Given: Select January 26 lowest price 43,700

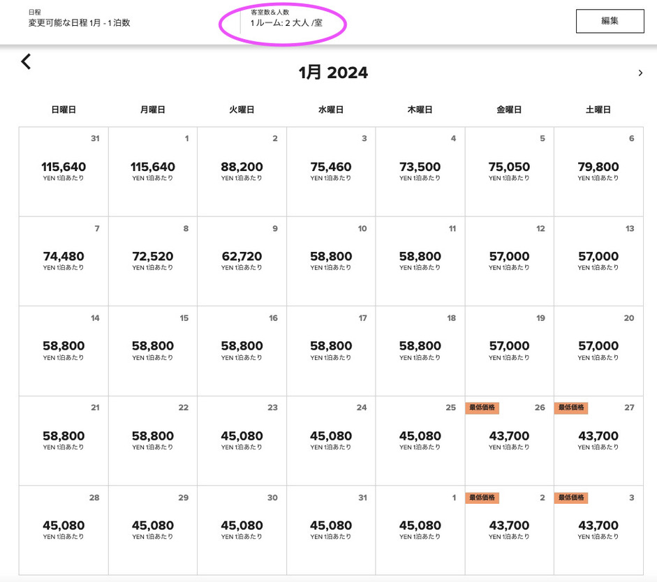Looking at the screenshot, I should (x=509, y=440).
